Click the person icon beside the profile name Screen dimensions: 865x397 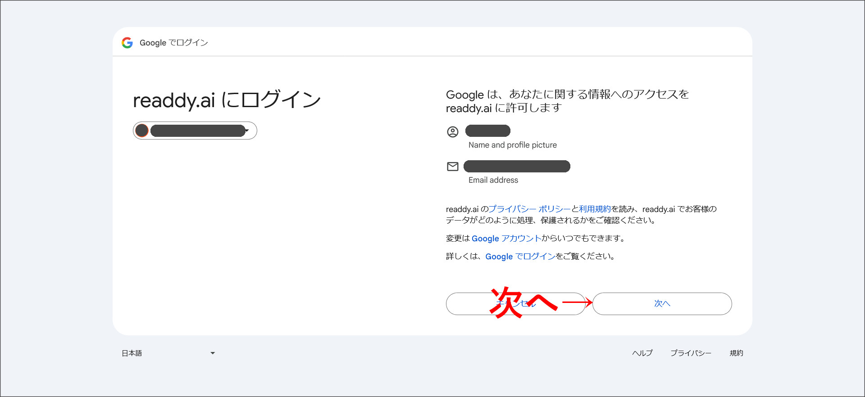pyautogui.click(x=452, y=131)
